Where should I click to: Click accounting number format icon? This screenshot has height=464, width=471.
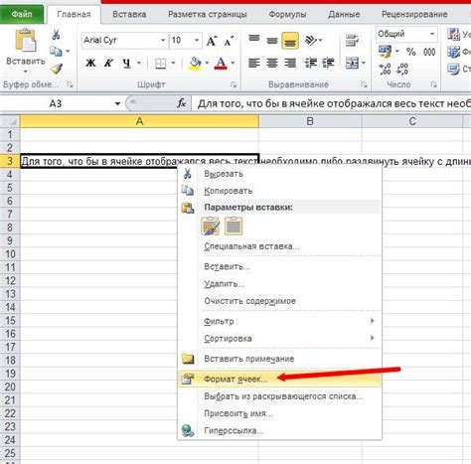click(x=385, y=52)
